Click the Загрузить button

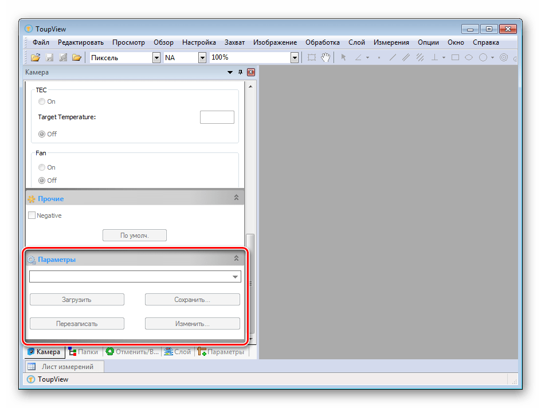[77, 299]
